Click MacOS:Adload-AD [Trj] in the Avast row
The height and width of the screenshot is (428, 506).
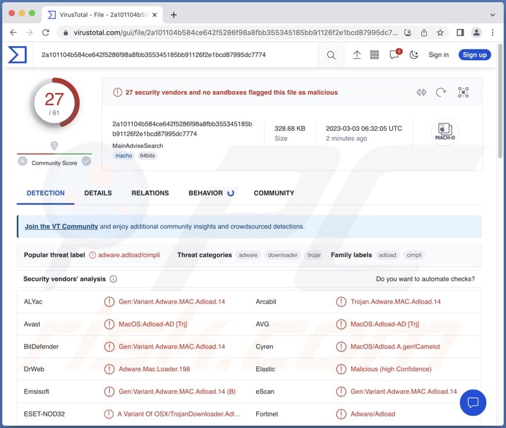[x=153, y=324]
